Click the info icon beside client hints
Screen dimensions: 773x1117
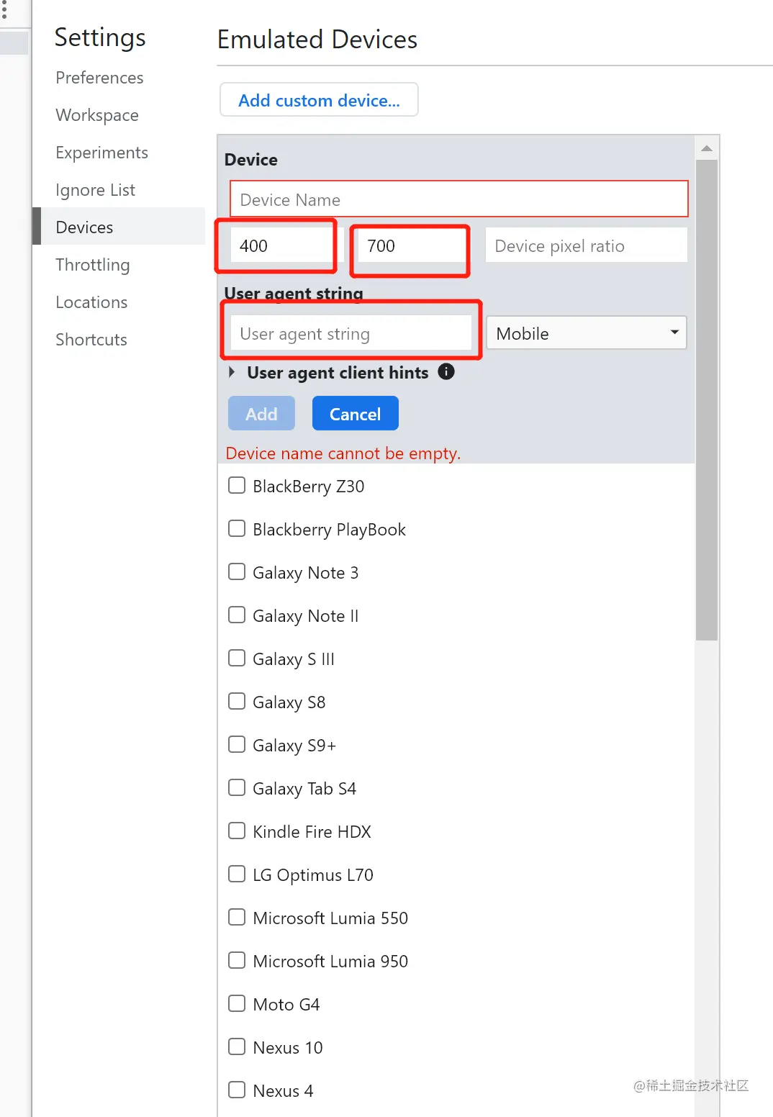(446, 372)
